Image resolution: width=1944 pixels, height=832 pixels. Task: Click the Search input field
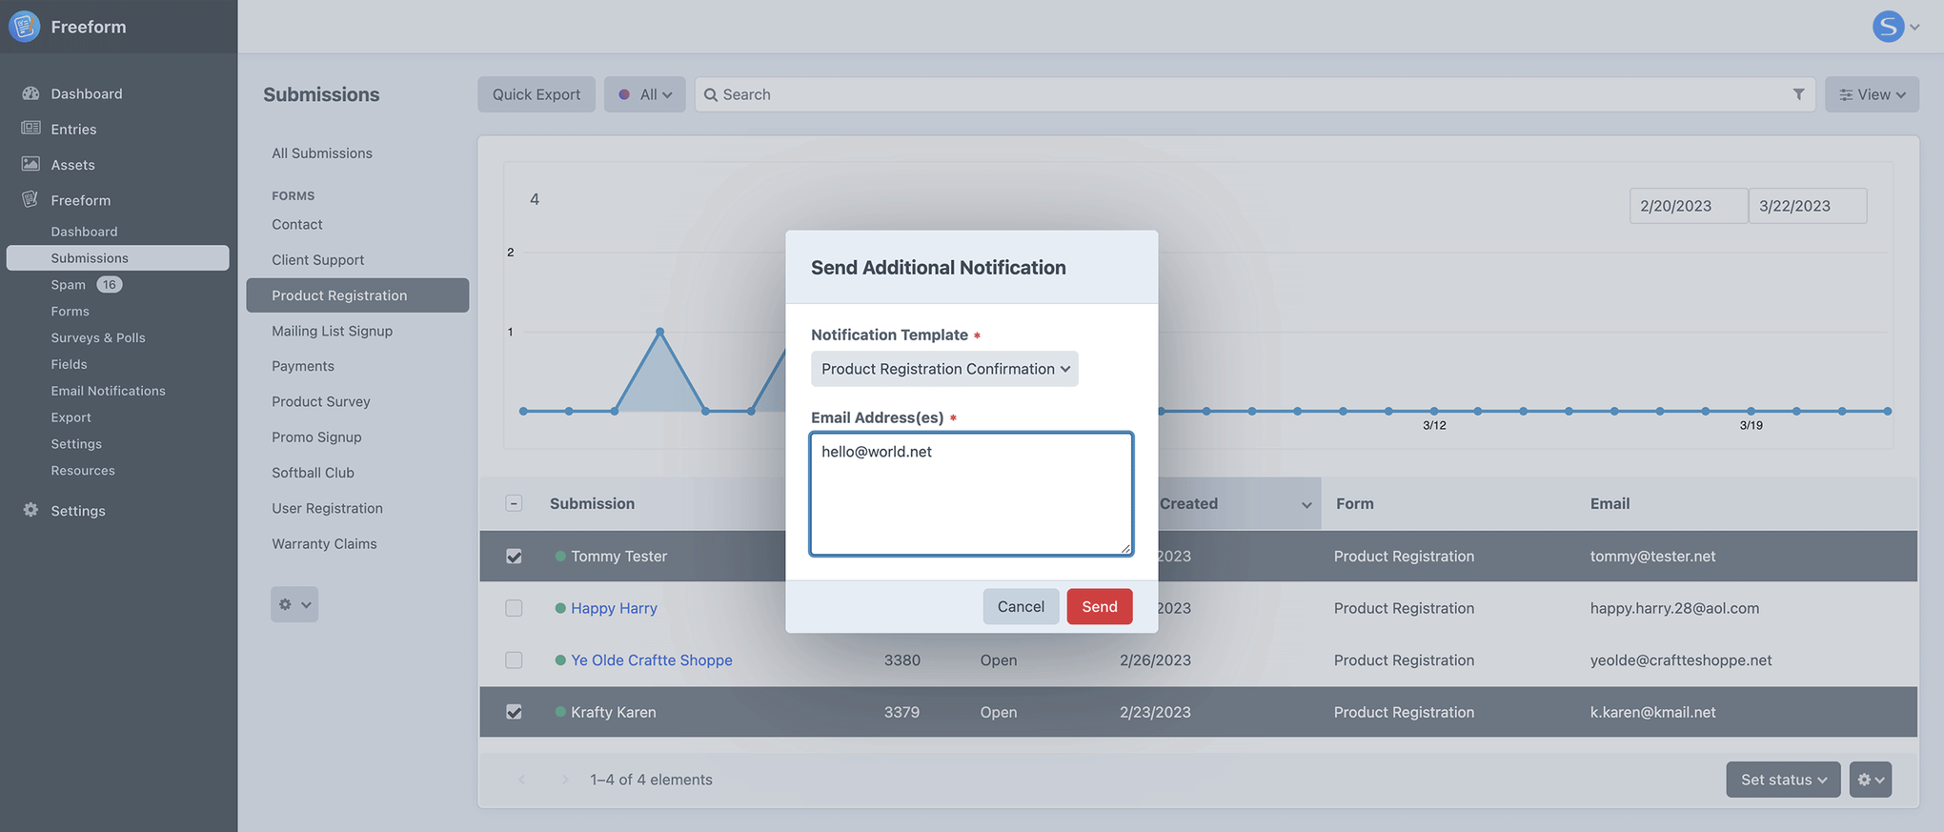click(1255, 94)
